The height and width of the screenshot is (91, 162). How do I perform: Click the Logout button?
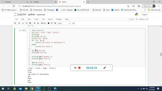[x=145, y=15]
